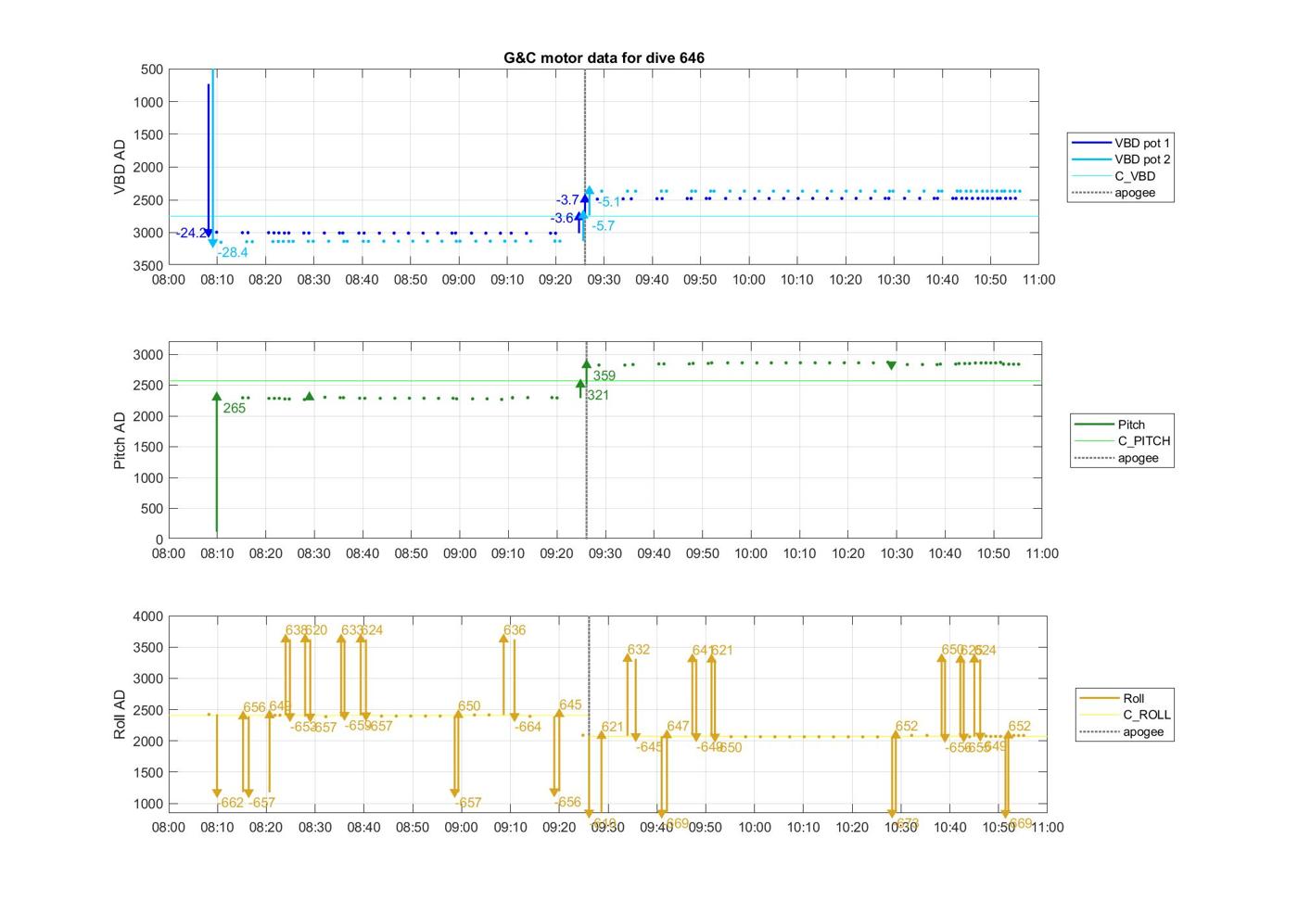The width and height of the screenshot is (1298, 914).
Task: Click the dark blue VBD arrow at 08:08
Action: coord(209,161)
